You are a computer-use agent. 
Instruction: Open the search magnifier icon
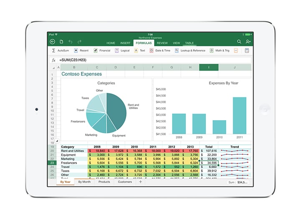pos(239,41)
